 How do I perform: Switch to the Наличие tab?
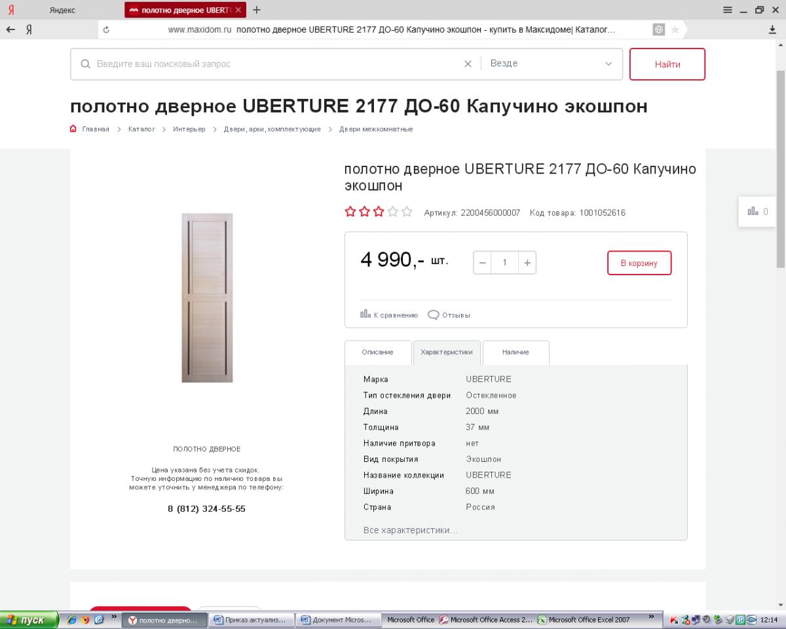tap(516, 353)
